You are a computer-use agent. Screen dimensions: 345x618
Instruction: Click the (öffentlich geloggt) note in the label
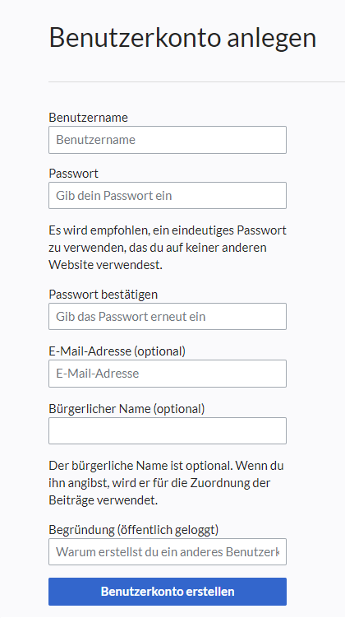[x=168, y=530]
